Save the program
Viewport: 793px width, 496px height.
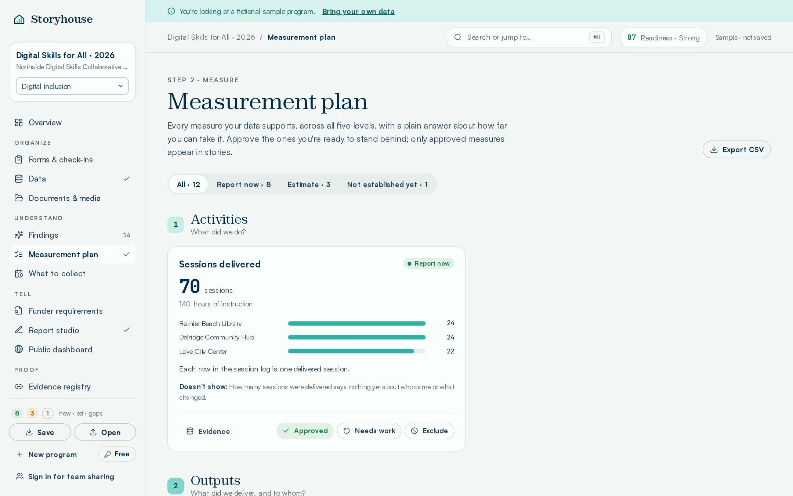click(40, 432)
